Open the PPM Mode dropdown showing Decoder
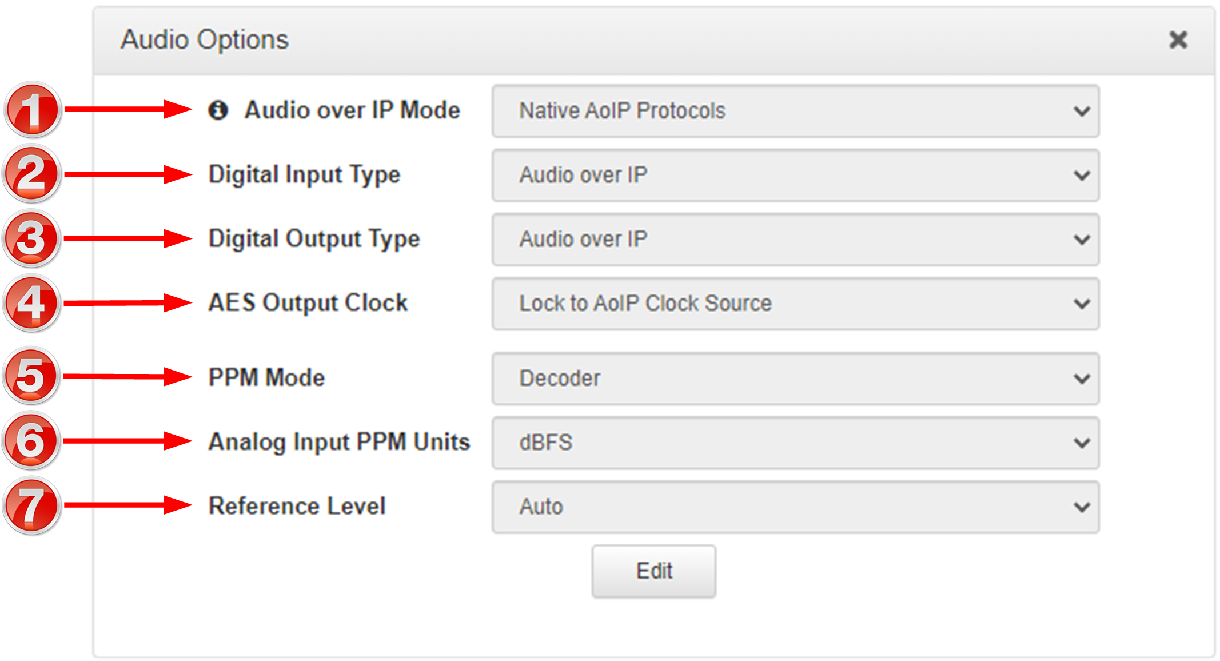This screenshot has height=661, width=1220. point(795,379)
